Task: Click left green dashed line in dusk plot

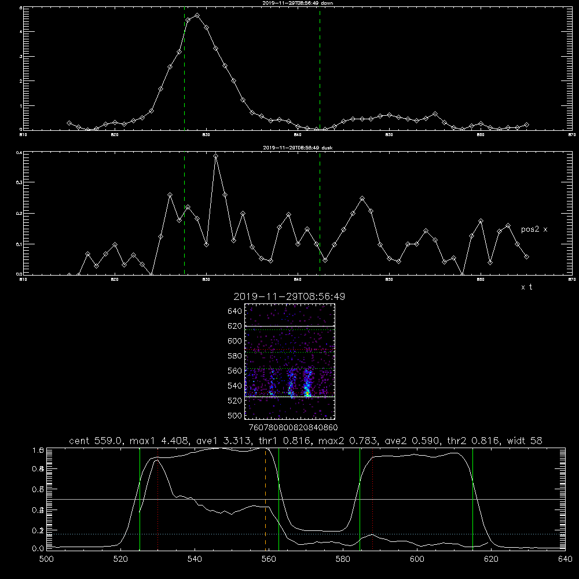Action: (x=184, y=213)
